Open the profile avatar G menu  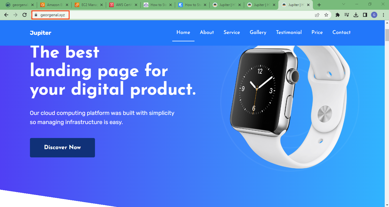(374, 15)
